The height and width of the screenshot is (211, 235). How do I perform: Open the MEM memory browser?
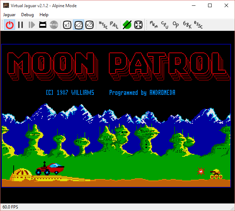pyautogui.click(x=153, y=25)
